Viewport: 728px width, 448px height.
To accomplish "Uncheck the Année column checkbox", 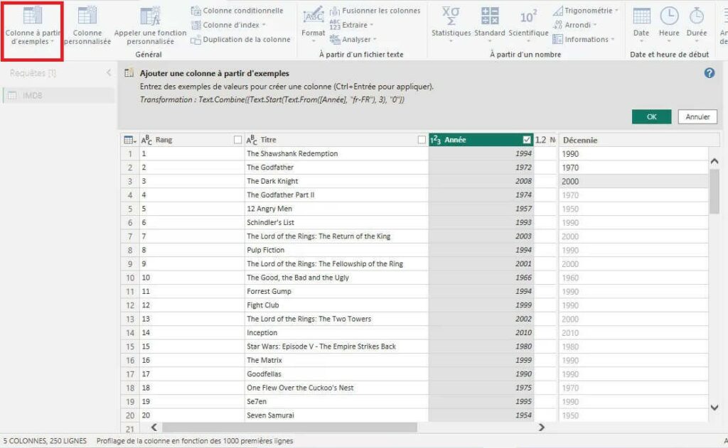I will pyautogui.click(x=525, y=140).
